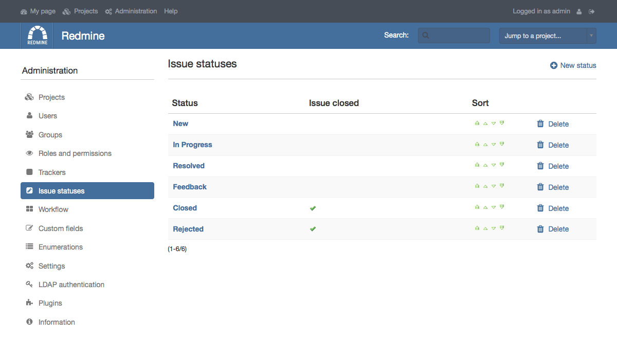Move Feedback status up one
The height and width of the screenshot is (353, 617).
[485, 186]
